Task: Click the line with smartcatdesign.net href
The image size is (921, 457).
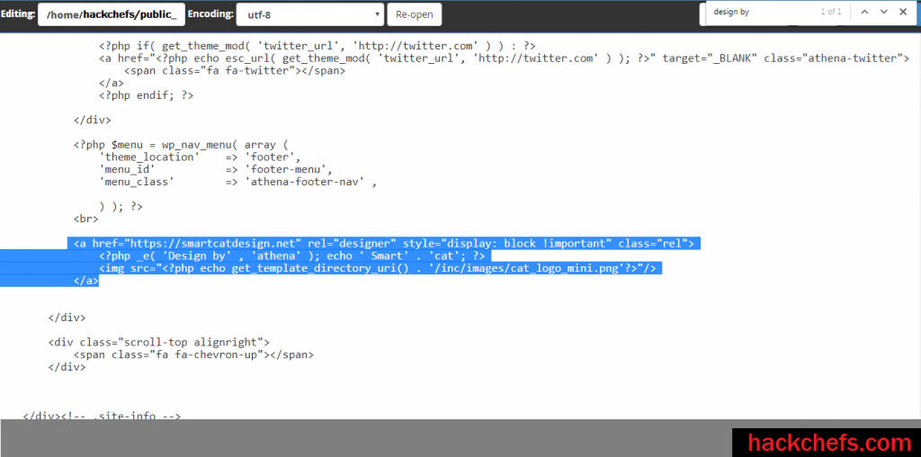Action: pyautogui.click(x=383, y=243)
